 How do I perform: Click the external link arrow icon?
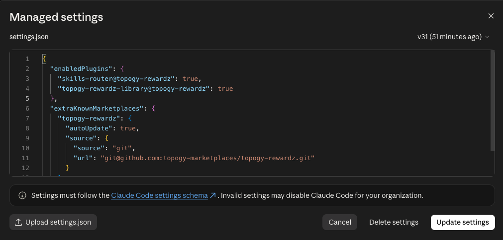click(x=212, y=195)
